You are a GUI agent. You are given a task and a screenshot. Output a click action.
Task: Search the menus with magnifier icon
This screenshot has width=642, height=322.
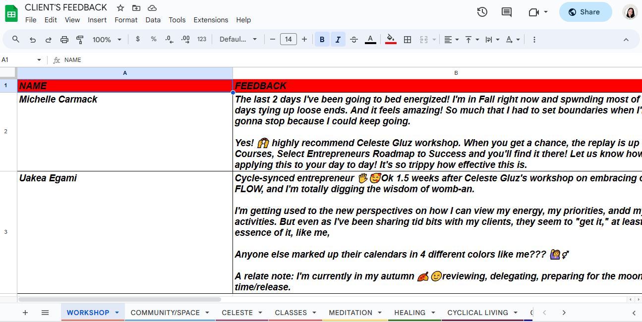(16, 39)
